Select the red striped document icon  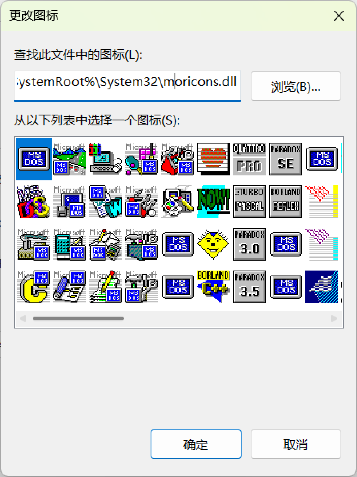click(x=214, y=159)
